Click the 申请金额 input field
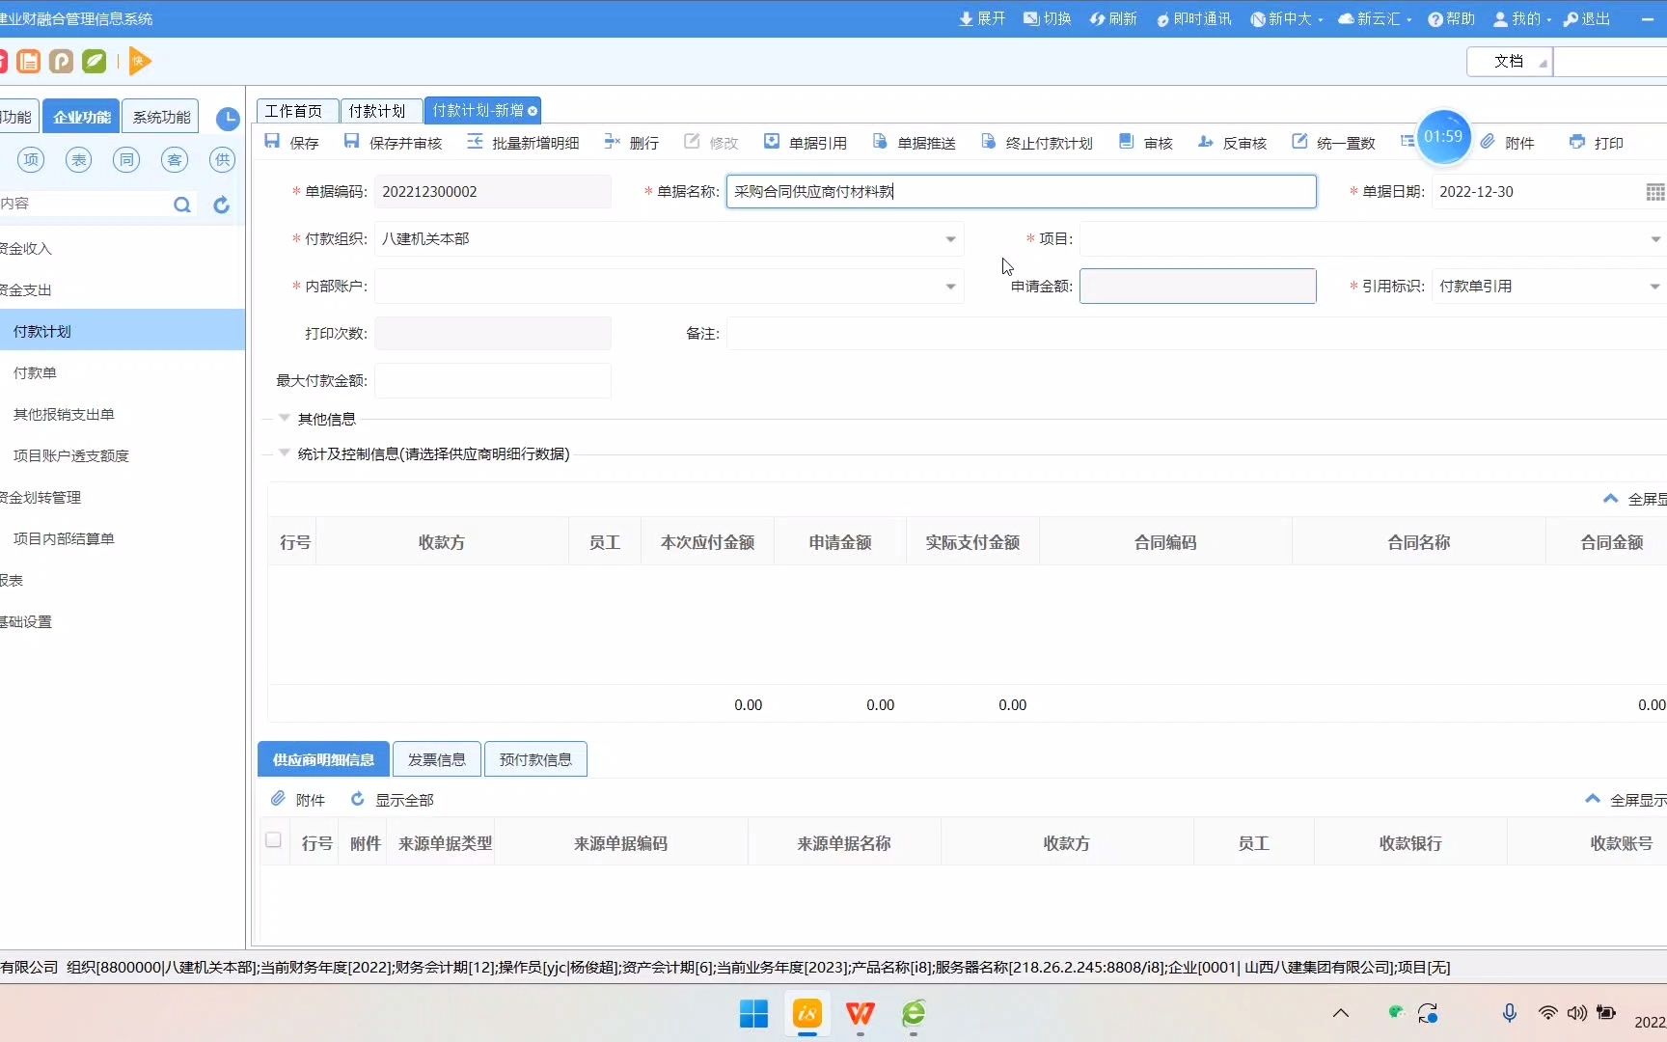Viewport: 1667px width, 1042px height. 1197,287
